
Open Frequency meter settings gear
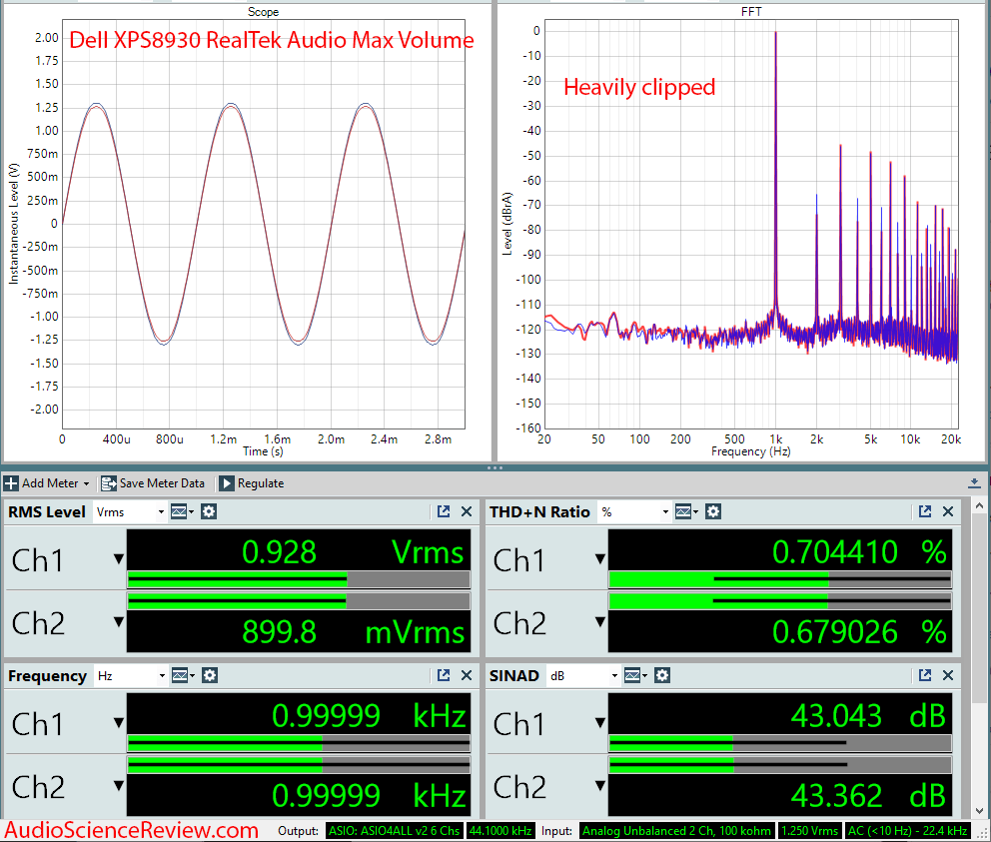pyautogui.click(x=210, y=676)
